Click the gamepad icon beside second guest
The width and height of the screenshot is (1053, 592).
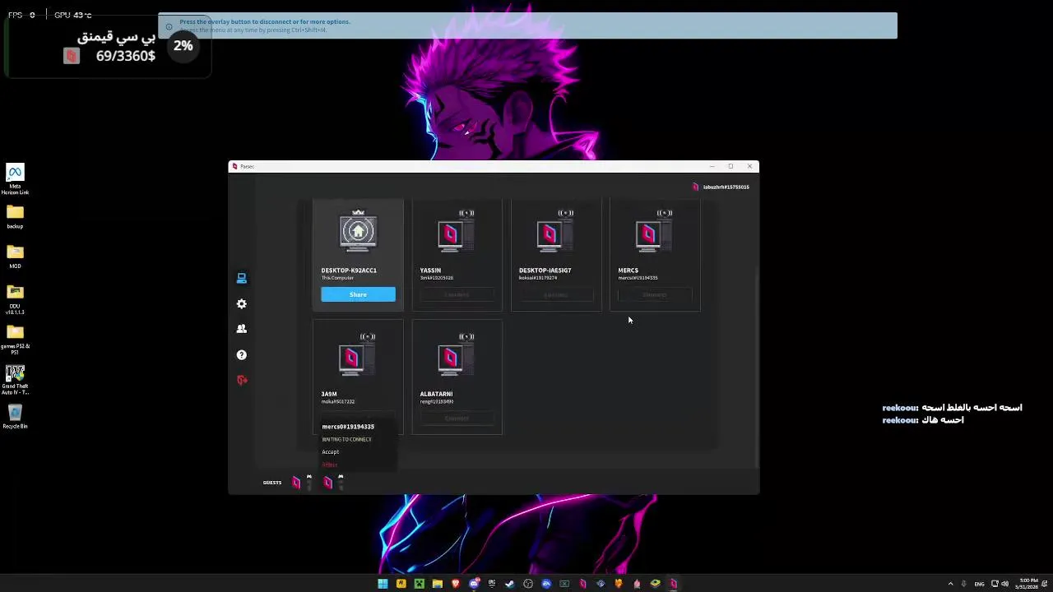(x=341, y=478)
